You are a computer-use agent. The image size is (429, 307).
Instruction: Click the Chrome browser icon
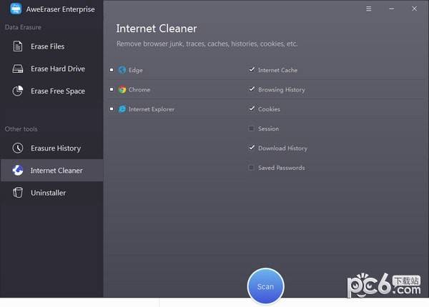122,90
